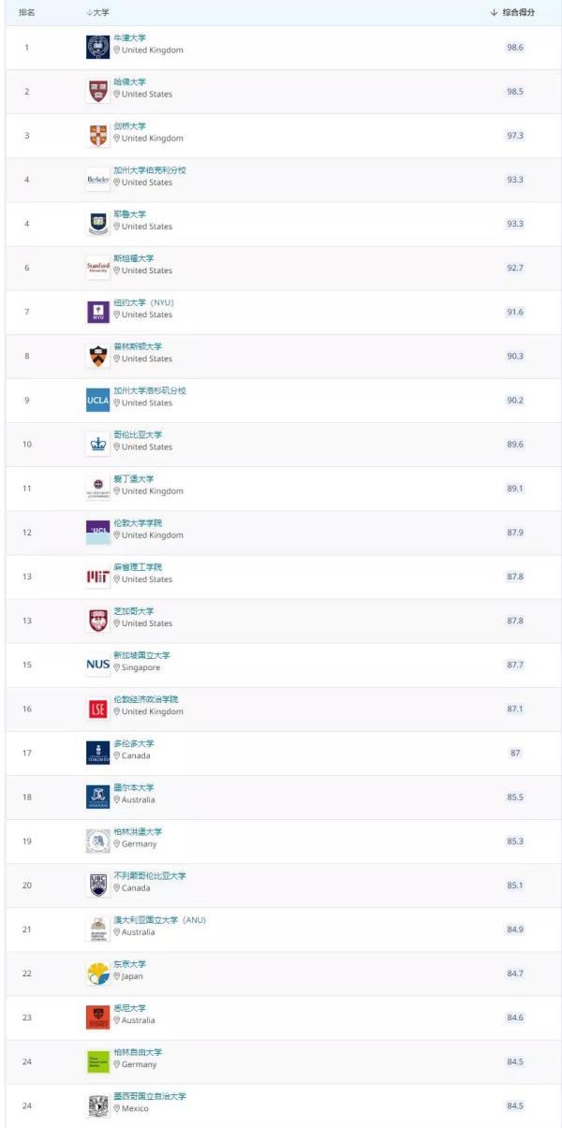Click the red LSE logo

pos(98,709)
